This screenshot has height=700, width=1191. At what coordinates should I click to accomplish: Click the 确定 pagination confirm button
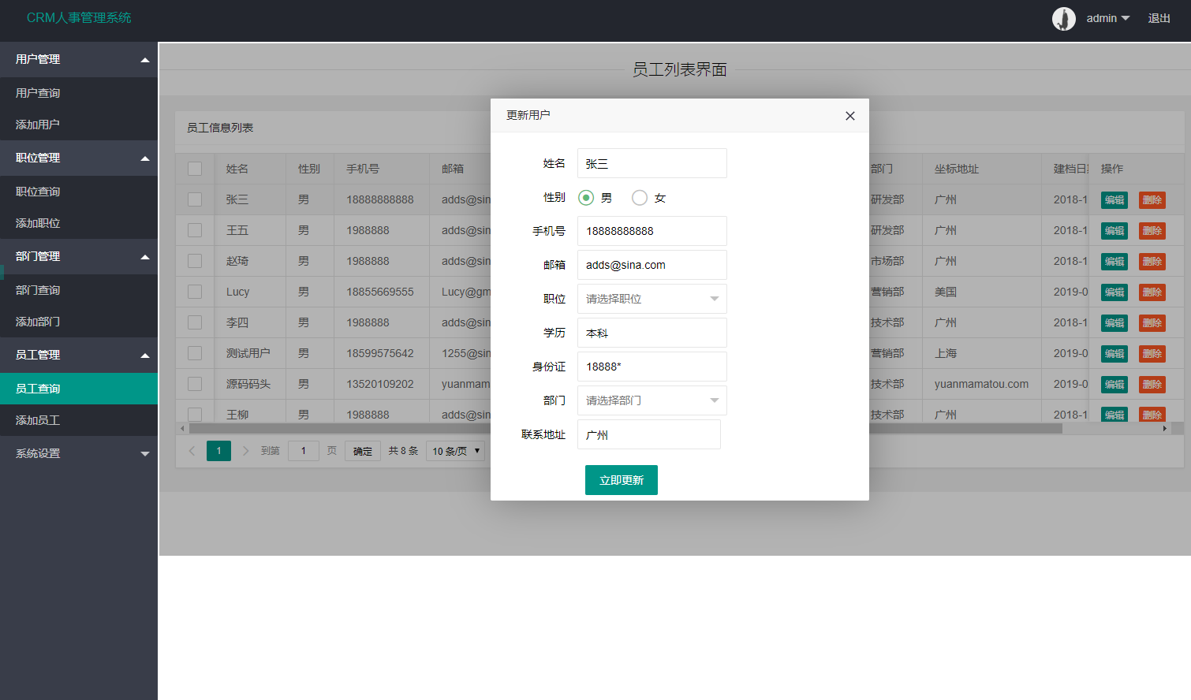(x=362, y=450)
